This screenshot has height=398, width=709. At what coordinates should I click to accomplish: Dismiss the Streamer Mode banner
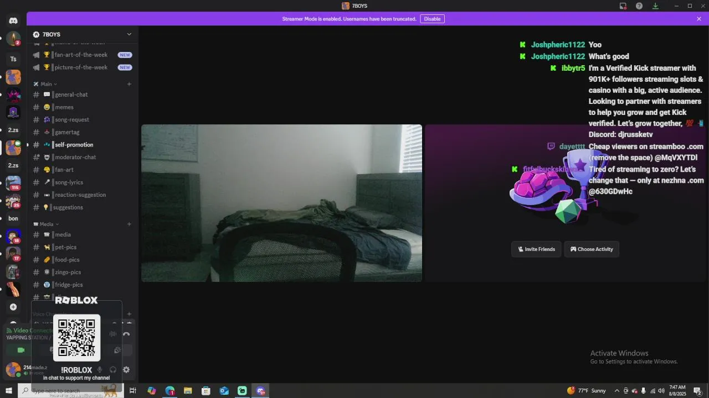699,19
